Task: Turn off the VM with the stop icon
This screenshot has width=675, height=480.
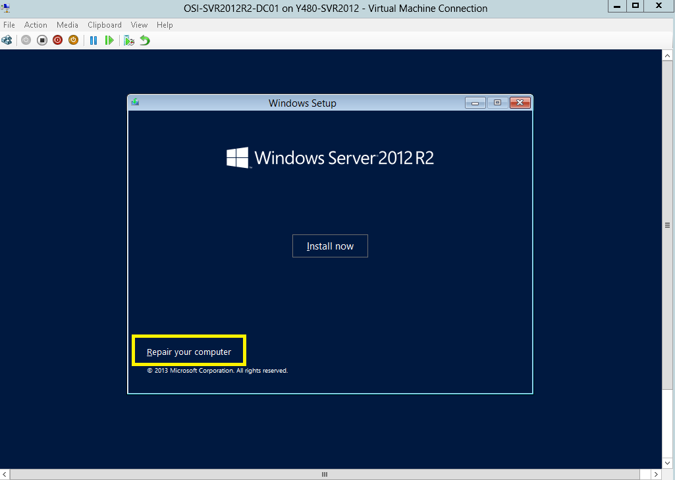Action: click(41, 40)
